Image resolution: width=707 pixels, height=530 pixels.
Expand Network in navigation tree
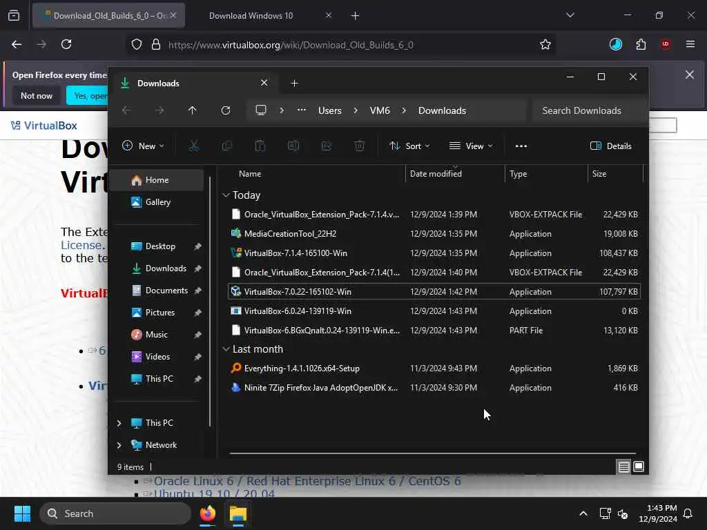tap(119, 445)
